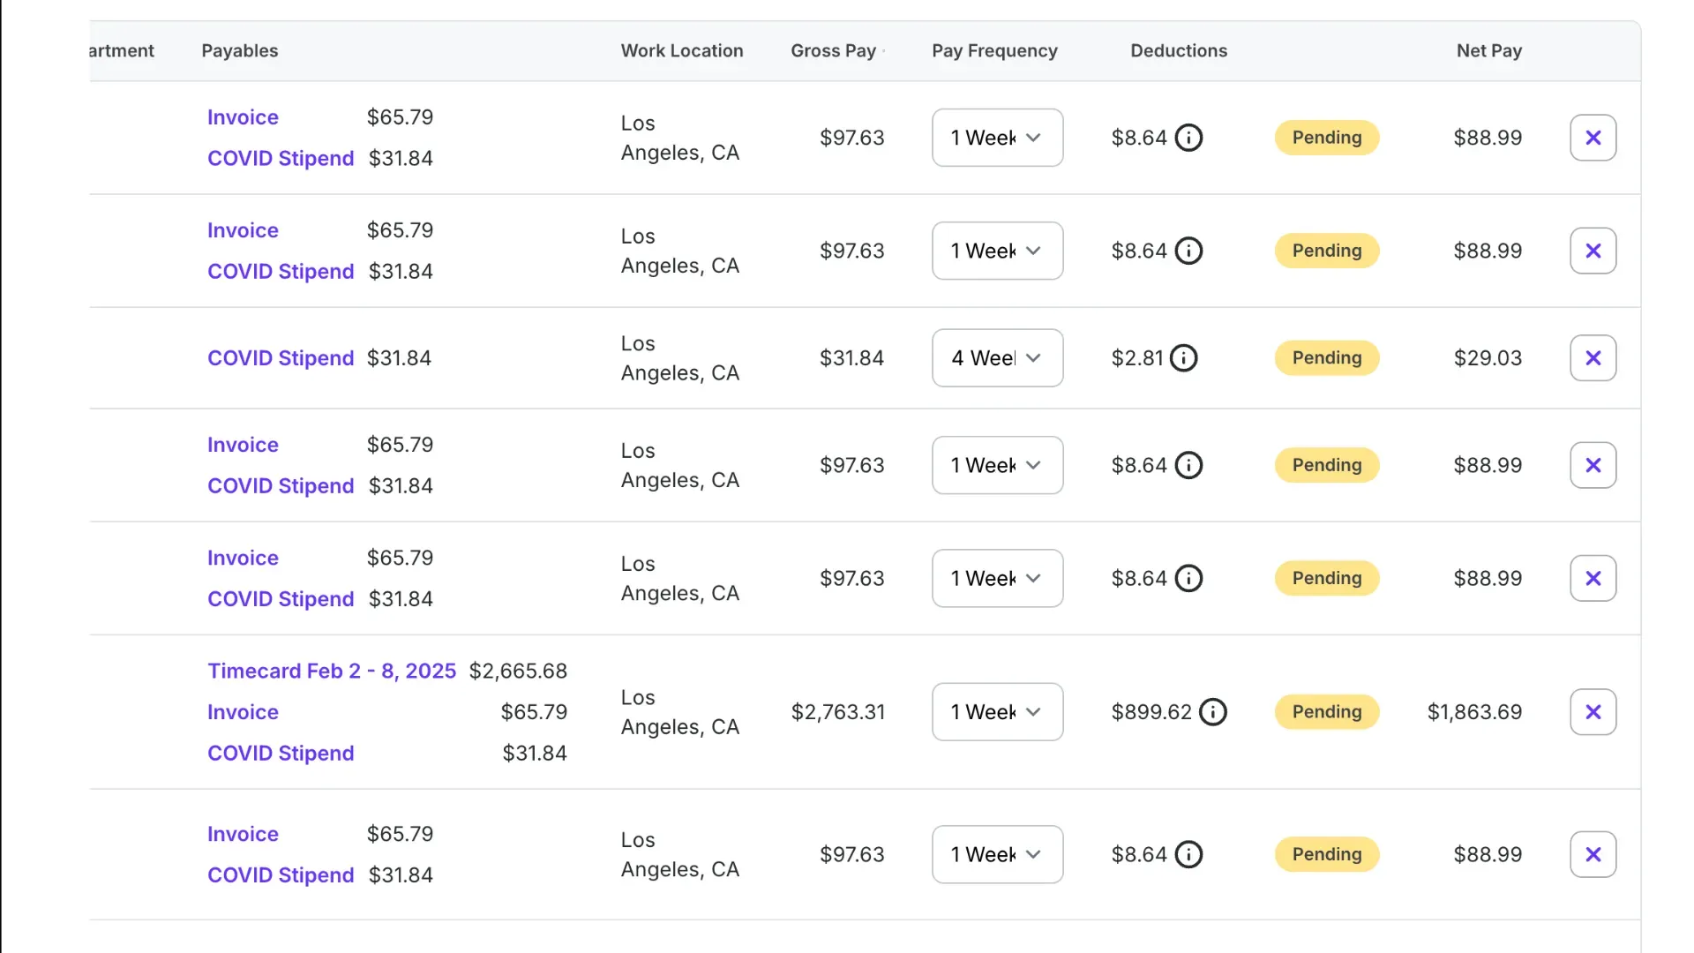Expand pay frequency dropdown for $2,763.31 row
The image size is (1694, 953).
point(997,712)
